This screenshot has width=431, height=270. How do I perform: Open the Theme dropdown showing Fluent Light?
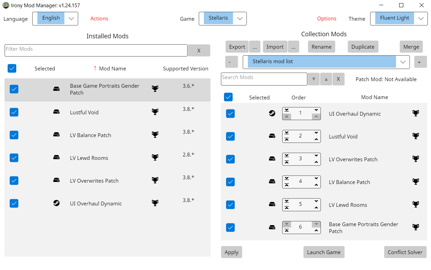coord(399,19)
